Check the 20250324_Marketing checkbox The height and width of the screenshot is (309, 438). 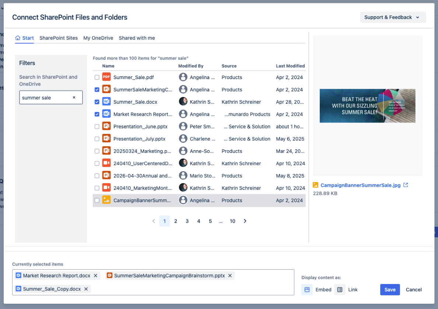(x=97, y=151)
